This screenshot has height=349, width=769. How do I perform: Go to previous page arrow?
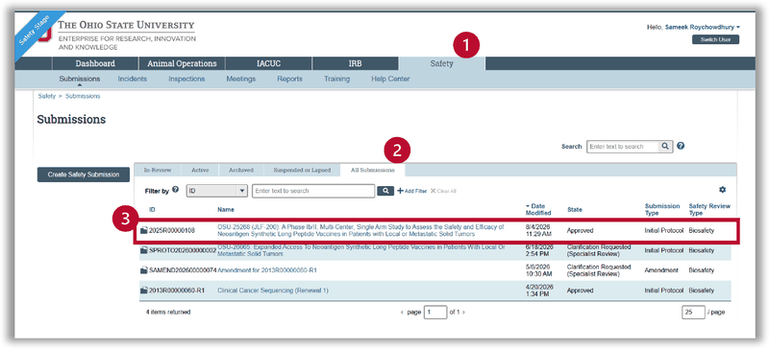(x=403, y=313)
